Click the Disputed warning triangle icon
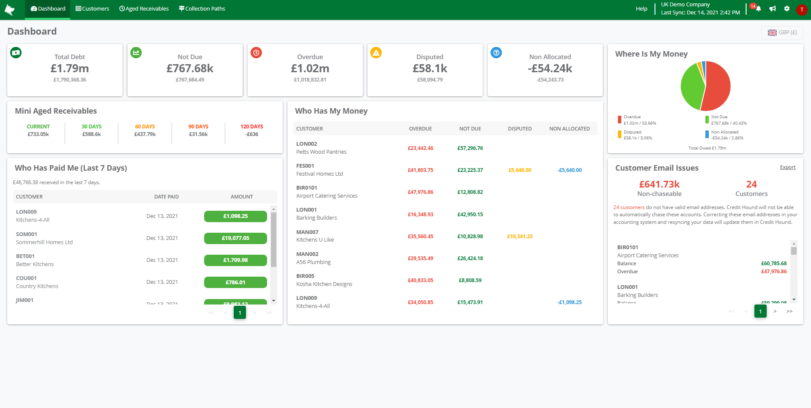 (x=376, y=53)
